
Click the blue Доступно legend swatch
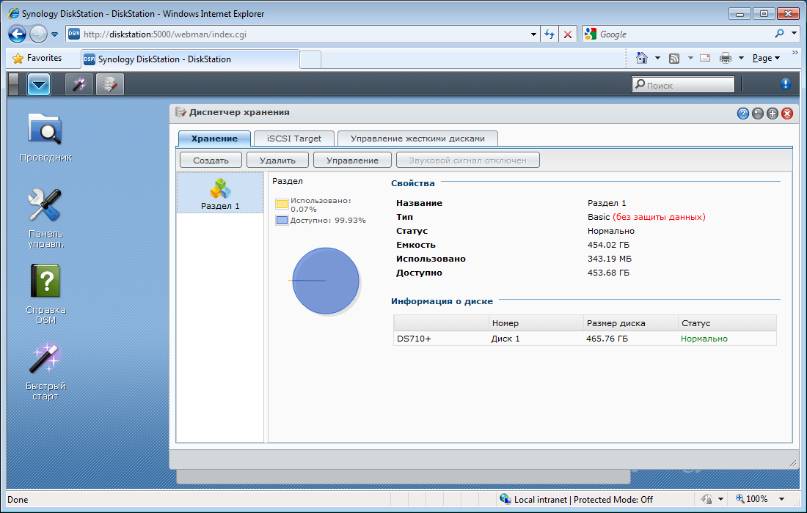tap(282, 220)
